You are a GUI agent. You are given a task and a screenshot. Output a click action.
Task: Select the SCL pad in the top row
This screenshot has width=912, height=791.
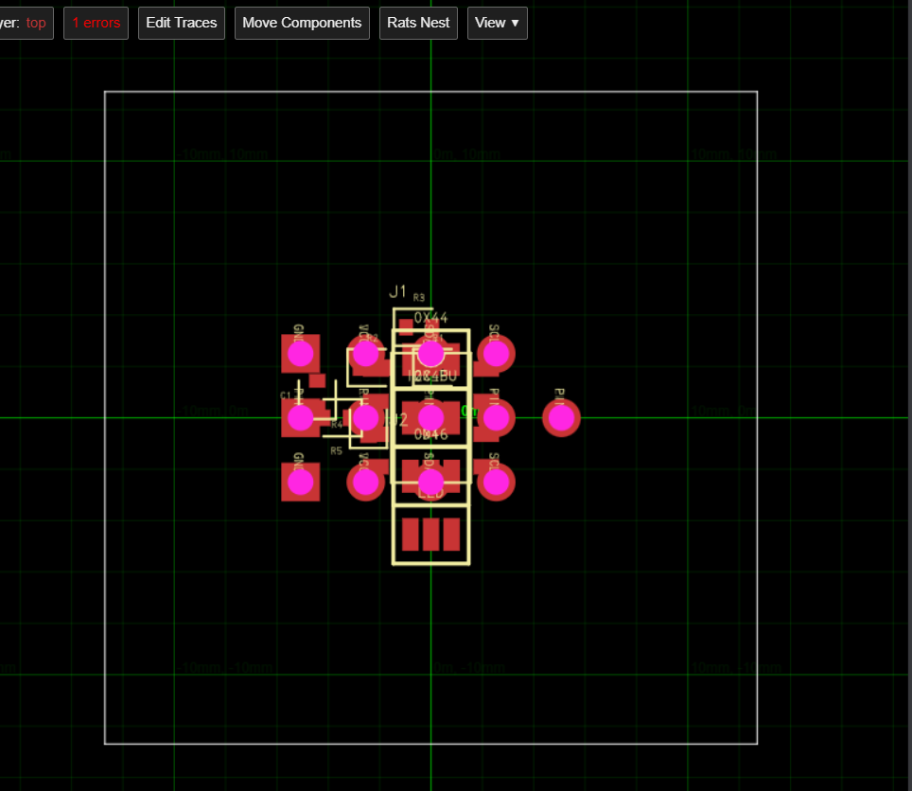pos(496,354)
